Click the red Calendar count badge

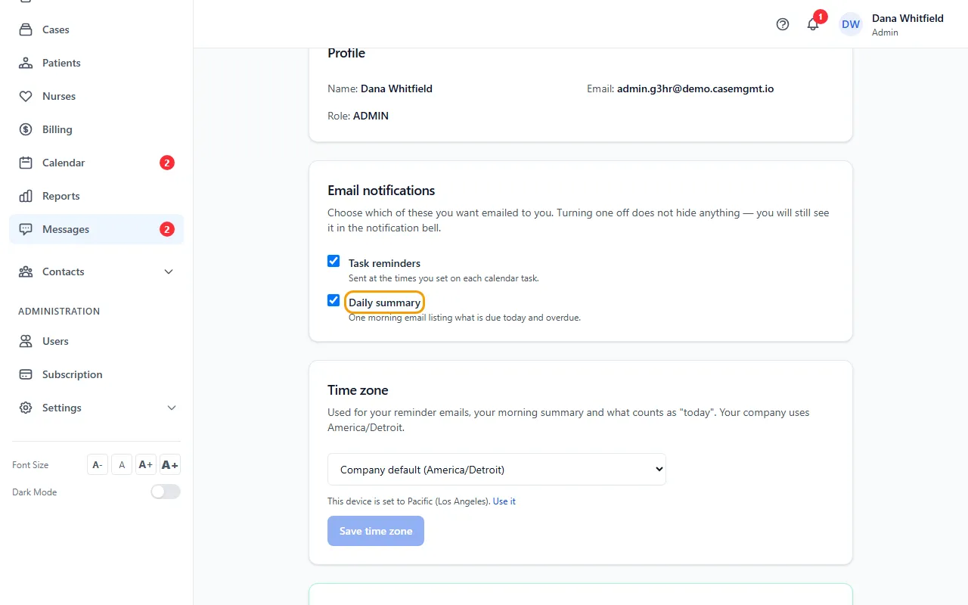click(x=167, y=163)
